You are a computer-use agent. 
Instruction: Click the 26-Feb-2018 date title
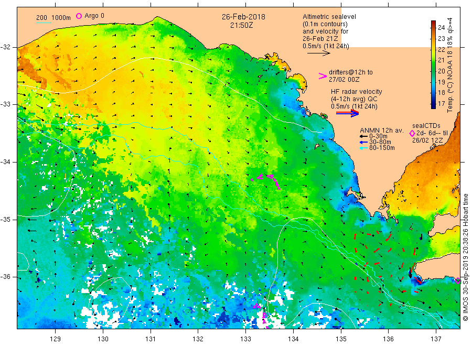243,17
